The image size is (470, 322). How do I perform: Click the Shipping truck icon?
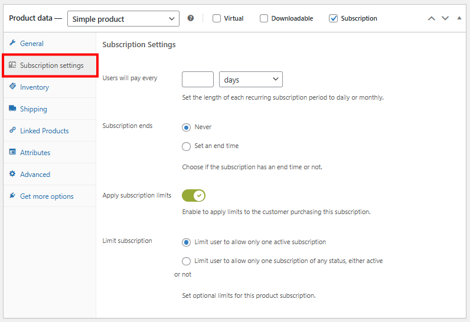click(x=12, y=109)
